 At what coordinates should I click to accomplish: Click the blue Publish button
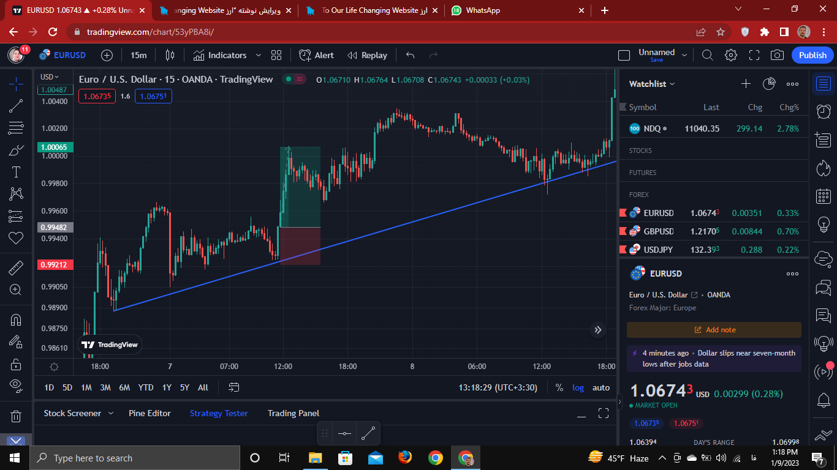(x=812, y=55)
